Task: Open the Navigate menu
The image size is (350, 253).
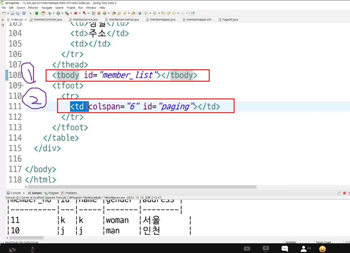Action: (x=47, y=8)
